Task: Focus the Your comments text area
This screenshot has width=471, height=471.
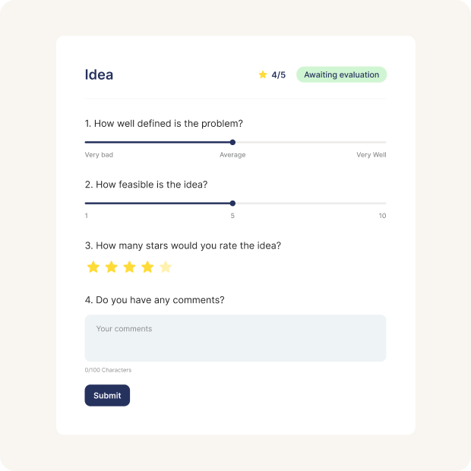Action: [235, 338]
